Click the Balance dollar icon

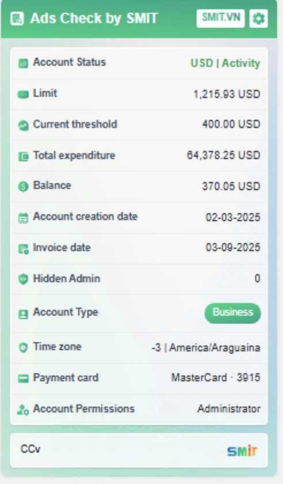point(23,187)
